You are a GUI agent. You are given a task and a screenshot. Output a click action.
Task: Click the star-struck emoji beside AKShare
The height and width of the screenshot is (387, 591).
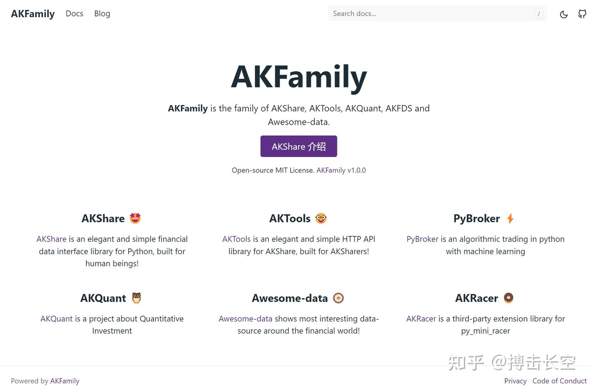134,218
